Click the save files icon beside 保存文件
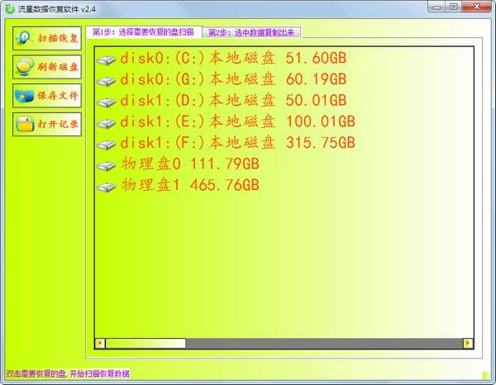Image resolution: width=496 pixels, height=385 pixels. pyautogui.click(x=25, y=96)
